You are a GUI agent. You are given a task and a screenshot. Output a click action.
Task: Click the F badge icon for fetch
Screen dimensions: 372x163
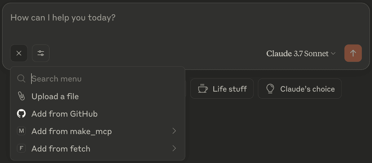21,148
